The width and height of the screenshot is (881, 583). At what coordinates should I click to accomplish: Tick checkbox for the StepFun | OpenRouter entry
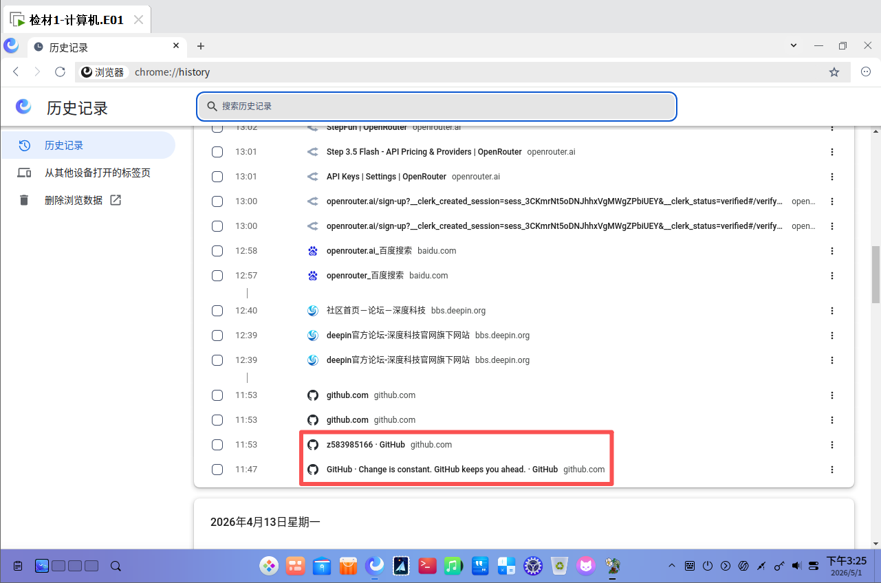(217, 128)
